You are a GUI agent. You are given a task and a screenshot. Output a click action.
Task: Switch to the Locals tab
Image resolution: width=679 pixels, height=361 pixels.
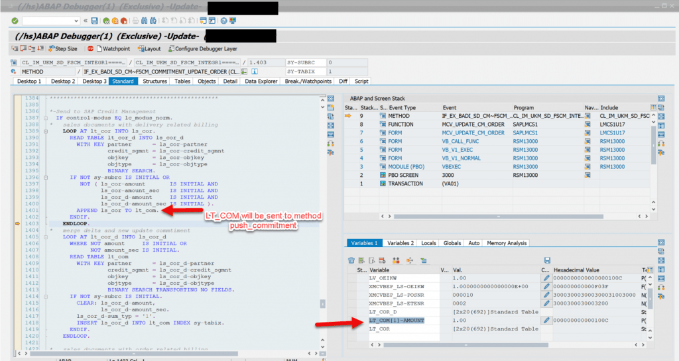point(428,243)
